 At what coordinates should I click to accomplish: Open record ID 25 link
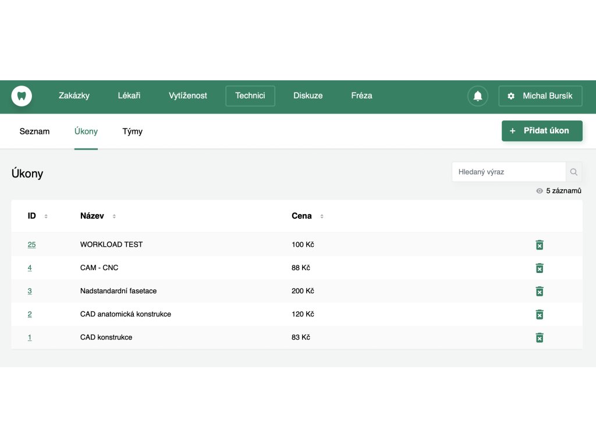tap(31, 245)
